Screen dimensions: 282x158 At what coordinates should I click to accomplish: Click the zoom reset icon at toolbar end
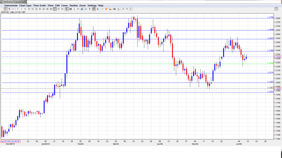(130, 9)
